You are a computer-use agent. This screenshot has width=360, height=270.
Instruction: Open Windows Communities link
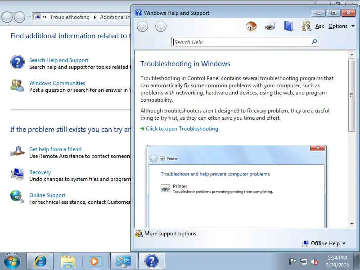pos(57,83)
